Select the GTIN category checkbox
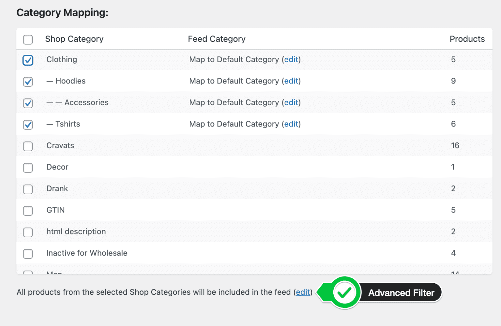Image resolution: width=501 pixels, height=326 pixels. [x=28, y=211]
